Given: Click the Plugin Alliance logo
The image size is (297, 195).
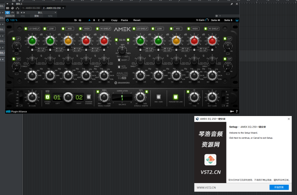Looking at the screenshot, I should click(16, 111).
